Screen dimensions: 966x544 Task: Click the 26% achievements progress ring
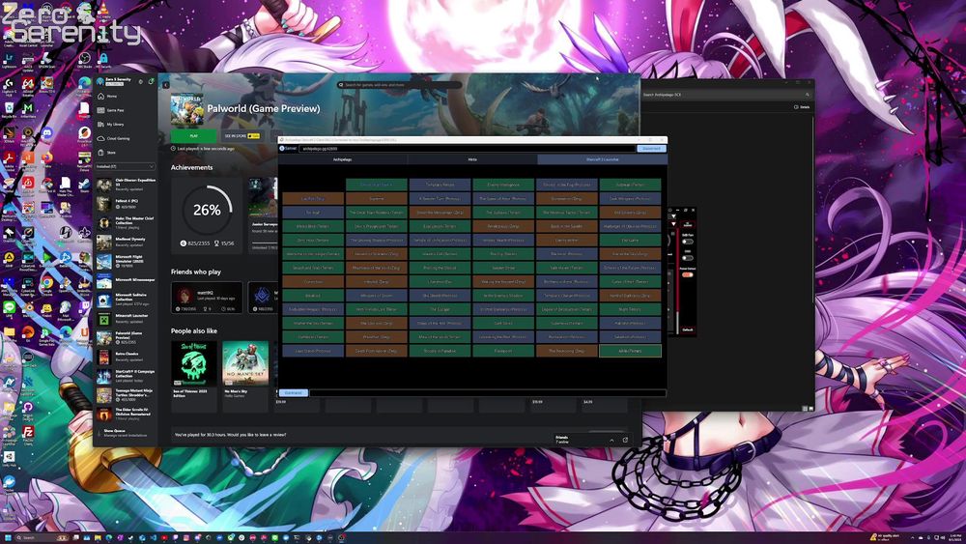[207, 210]
